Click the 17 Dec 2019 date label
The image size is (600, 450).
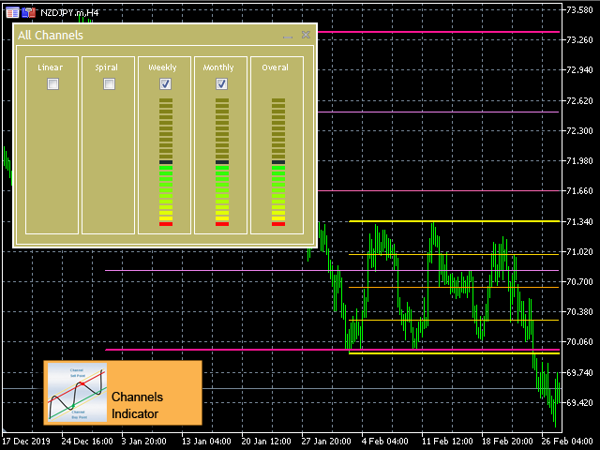(x=25, y=441)
